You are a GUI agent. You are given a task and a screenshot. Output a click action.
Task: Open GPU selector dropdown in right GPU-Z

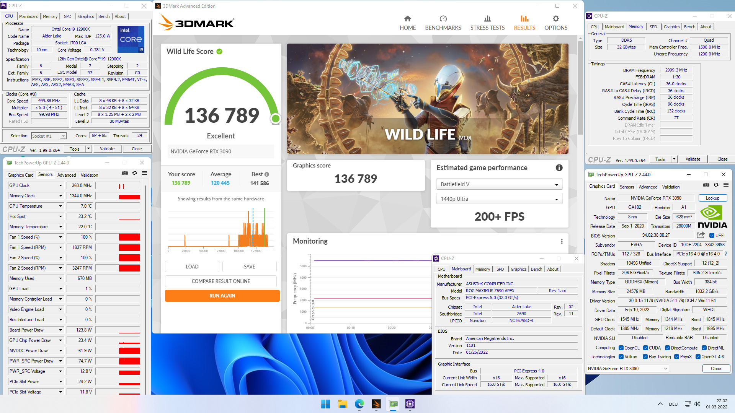point(628,369)
